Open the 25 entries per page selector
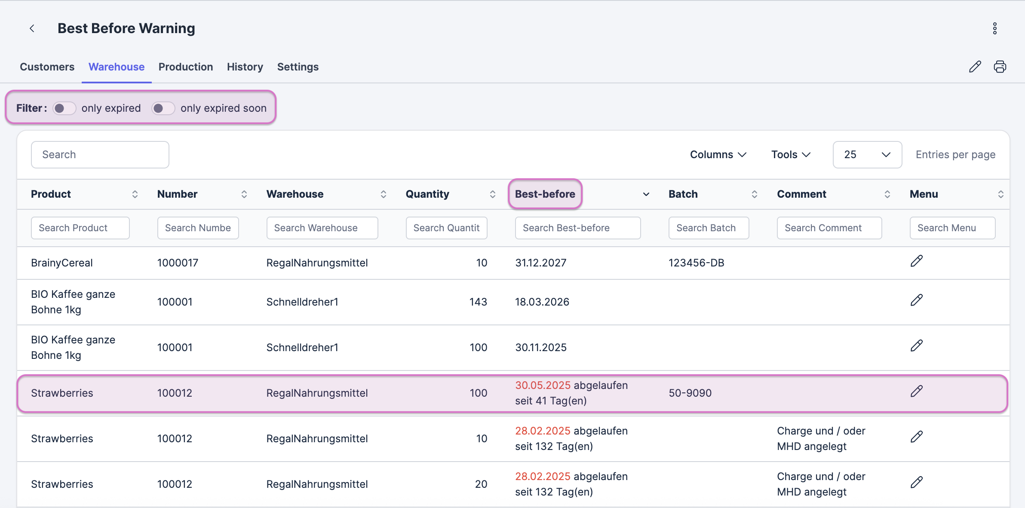The image size is (1025, 508). (x=867, y=155)
